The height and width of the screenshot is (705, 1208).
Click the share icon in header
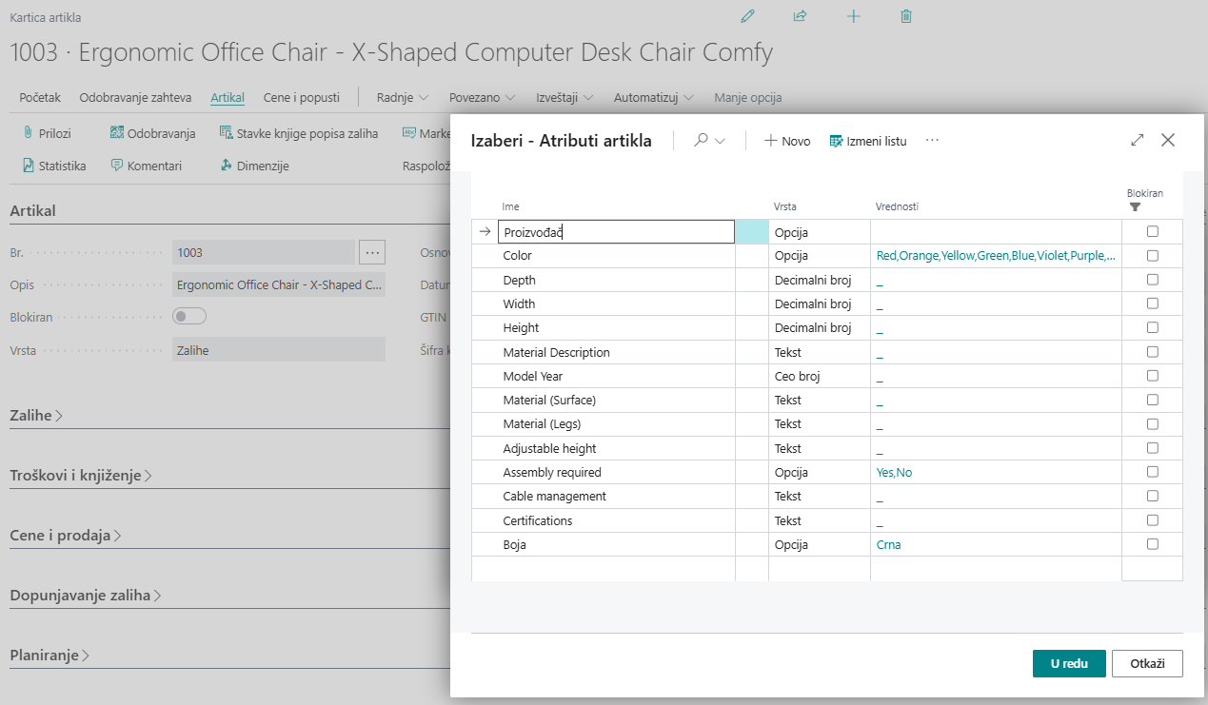800,16
